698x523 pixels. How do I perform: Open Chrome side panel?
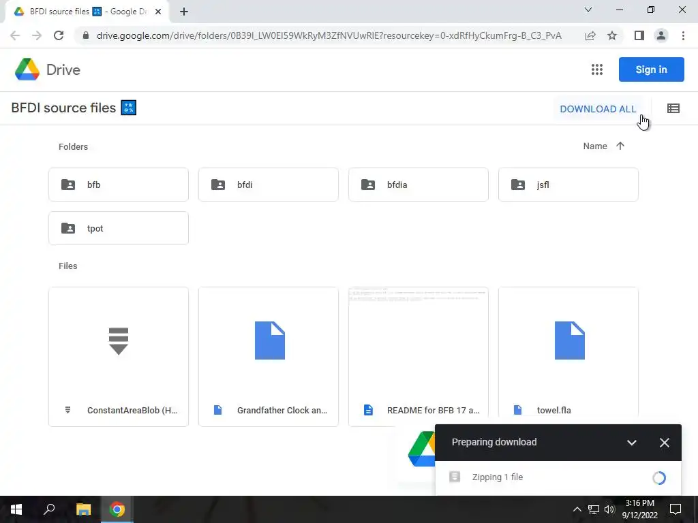pos(639,35)
